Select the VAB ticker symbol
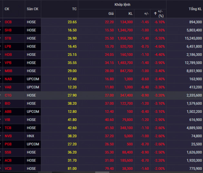The image size is (203, 173). 8,87
